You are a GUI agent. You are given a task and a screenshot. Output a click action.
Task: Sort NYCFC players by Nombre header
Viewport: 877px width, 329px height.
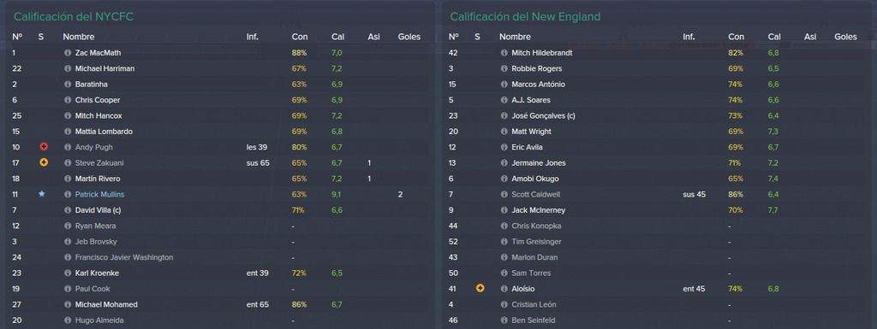pos(78,37)
